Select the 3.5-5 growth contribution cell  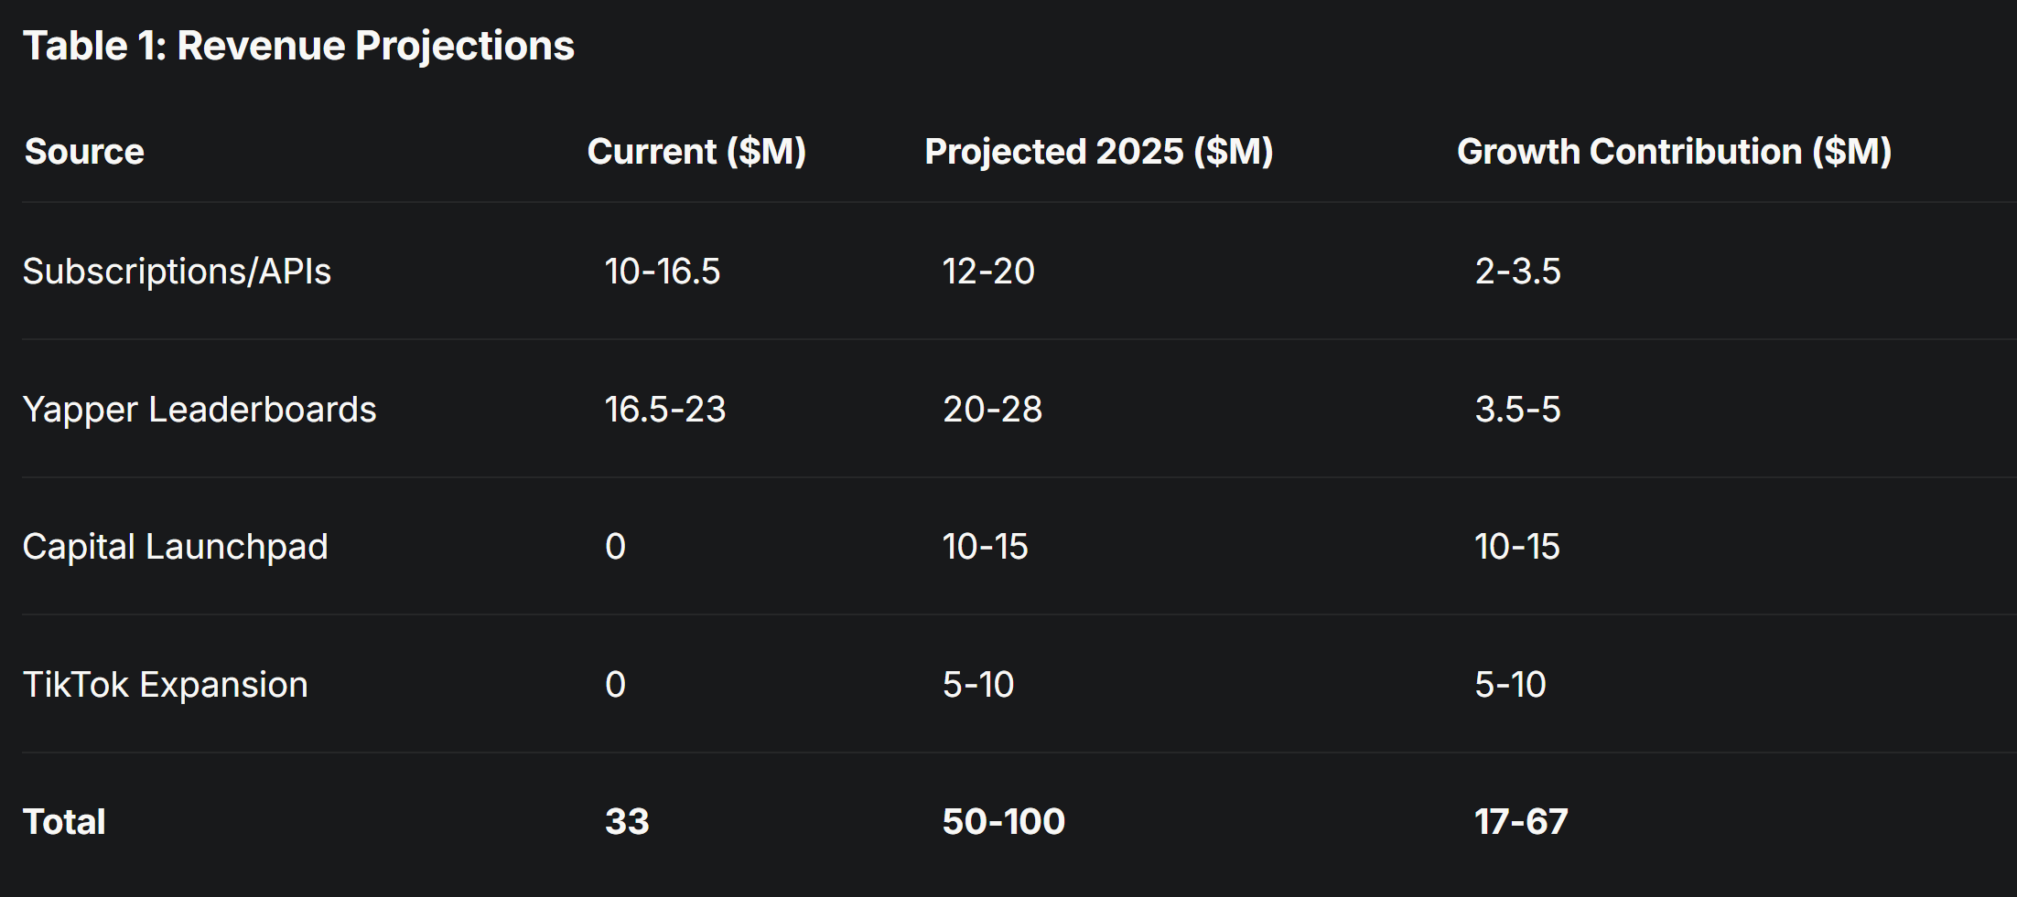click(1517, 410)
